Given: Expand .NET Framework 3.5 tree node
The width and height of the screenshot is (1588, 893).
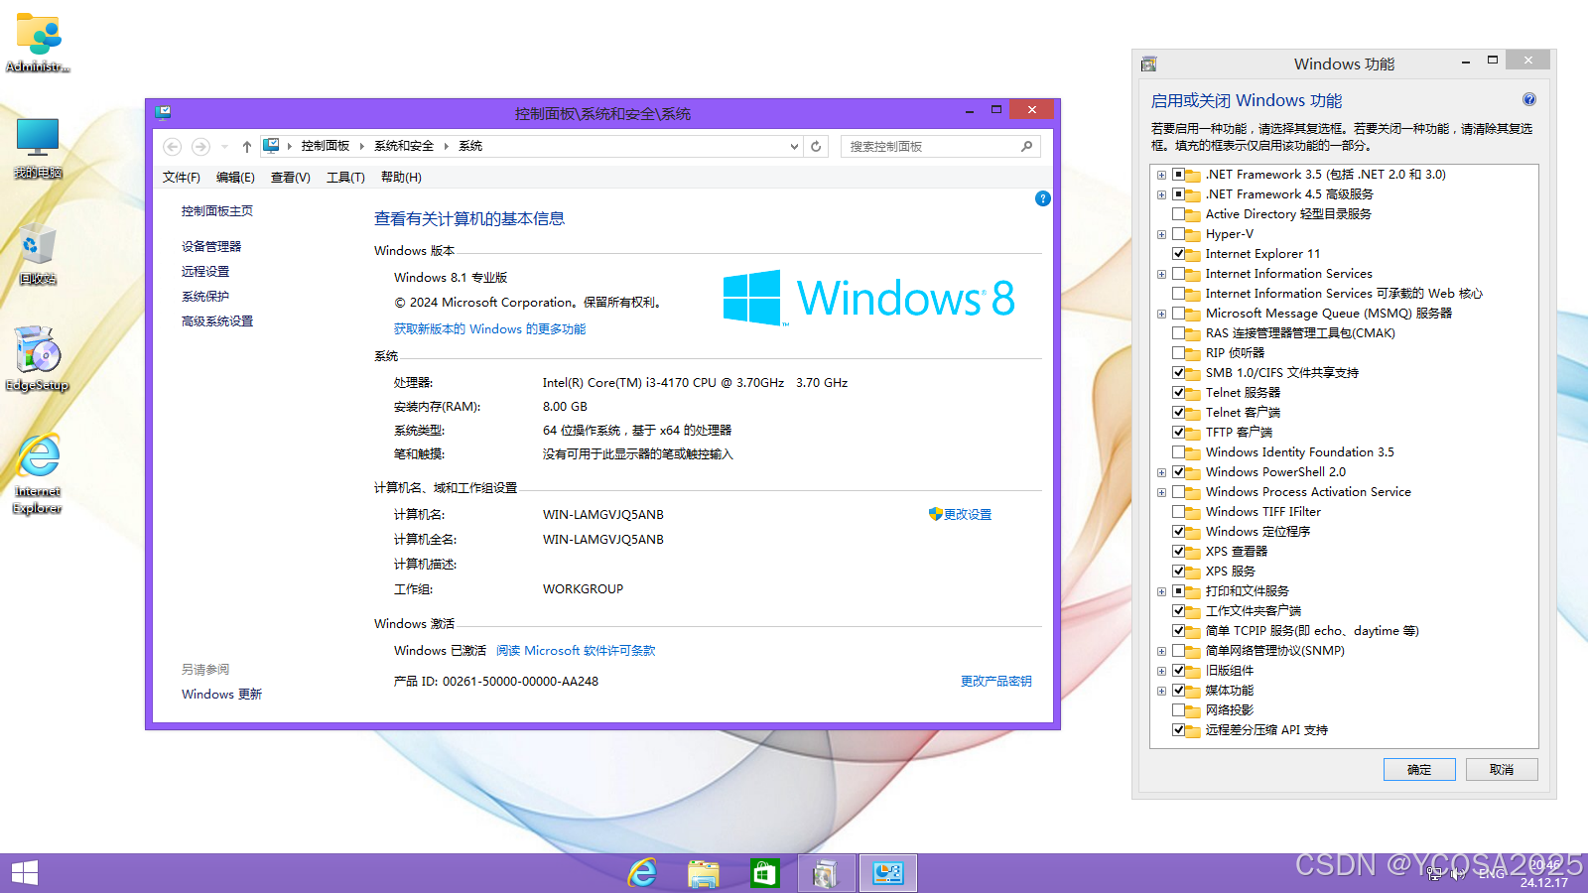Looking at the screenshot, I should coord(1161,175).
